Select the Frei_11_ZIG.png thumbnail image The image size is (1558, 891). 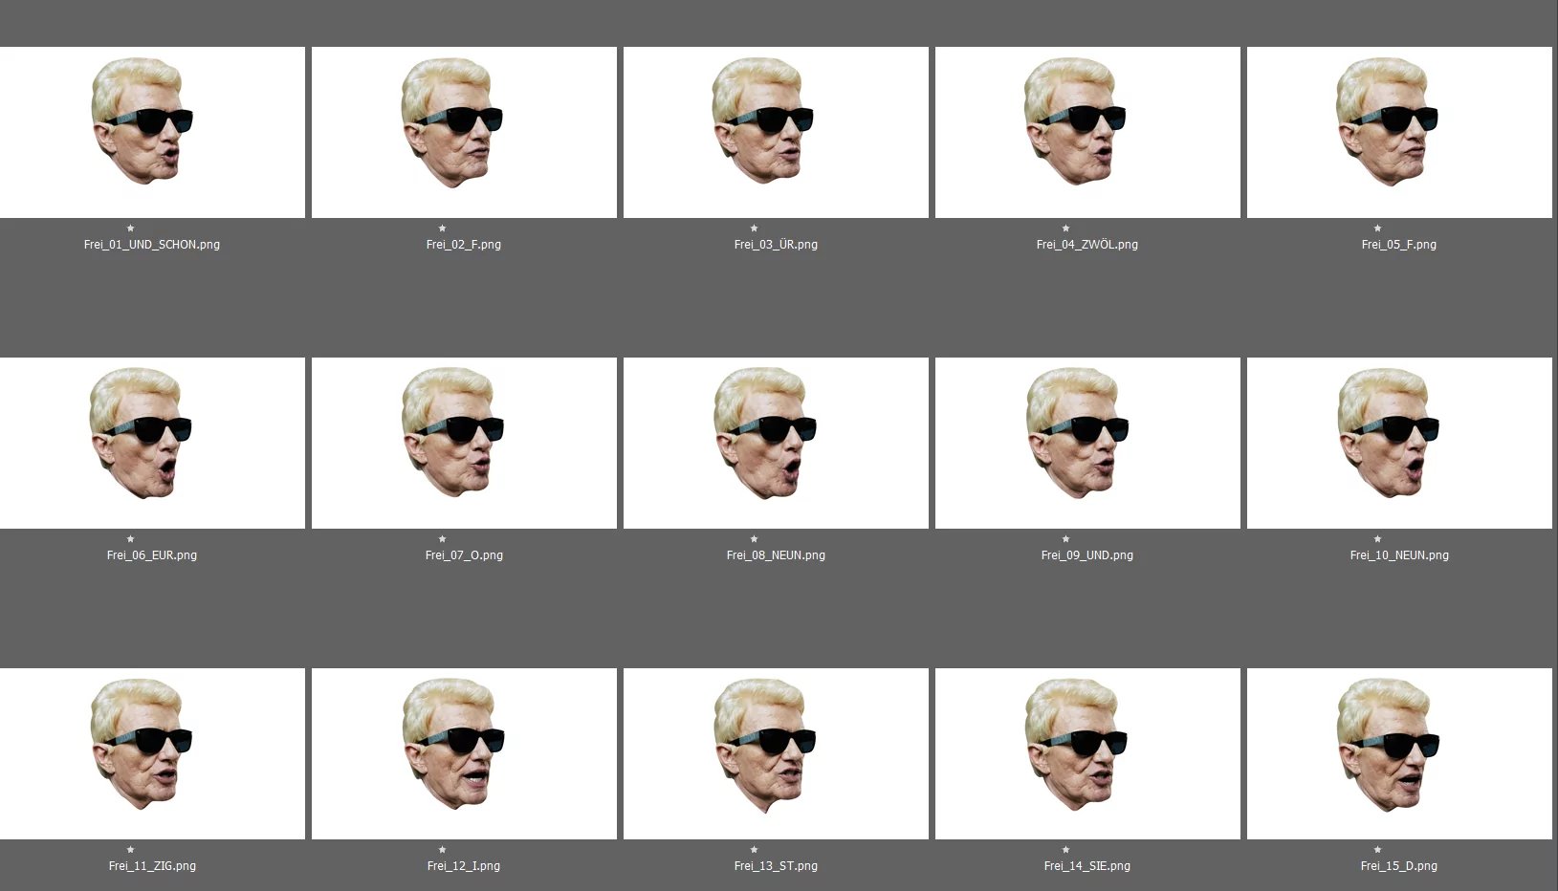click(152, 753)
